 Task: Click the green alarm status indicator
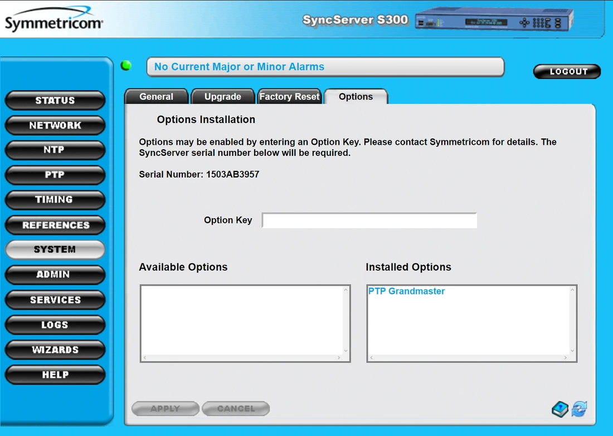pos(127,66)
